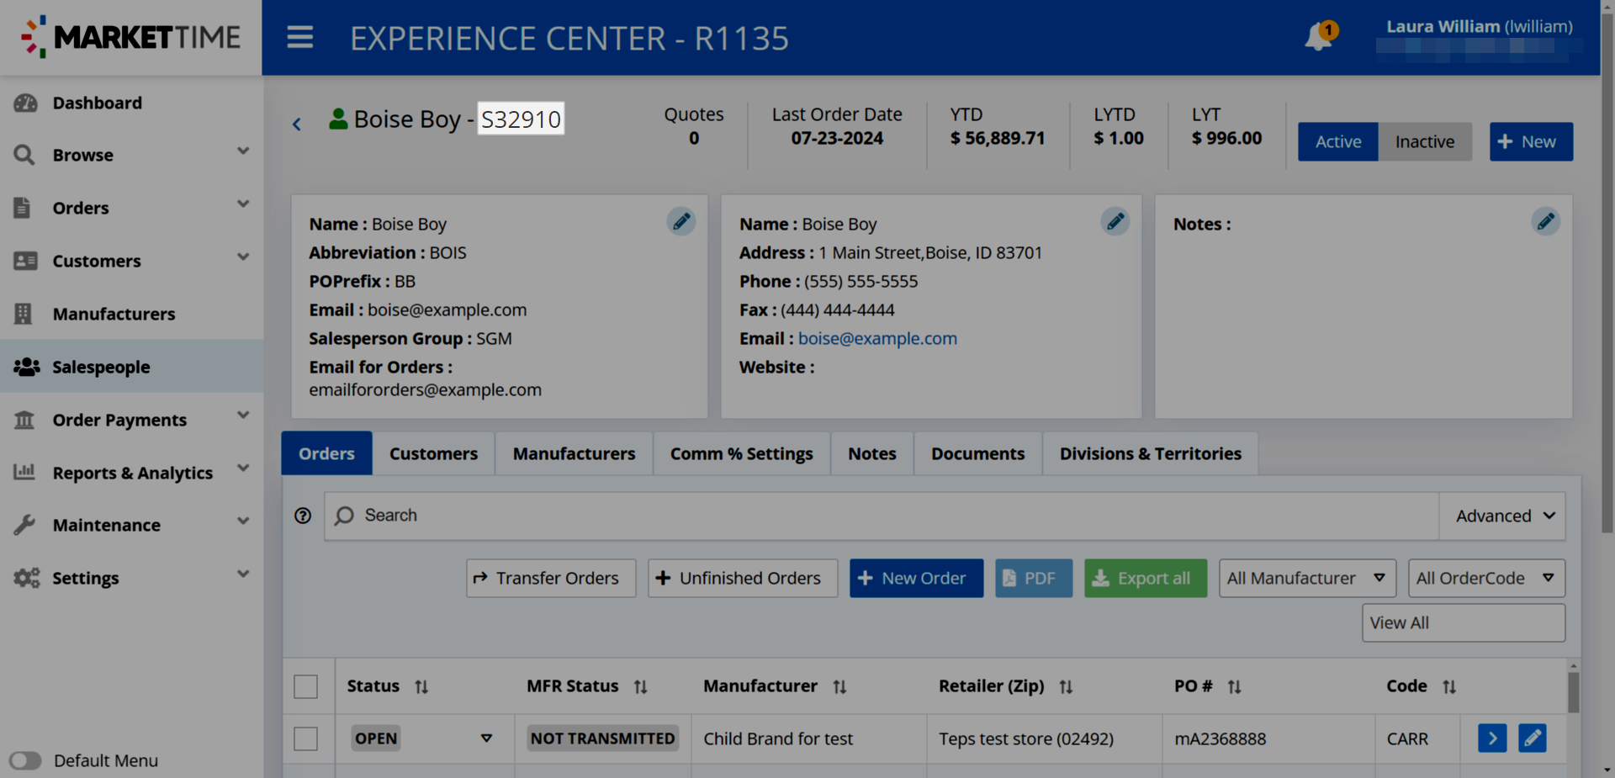
Task: Click the Order Payments bank icon
Action: point(24,420)
